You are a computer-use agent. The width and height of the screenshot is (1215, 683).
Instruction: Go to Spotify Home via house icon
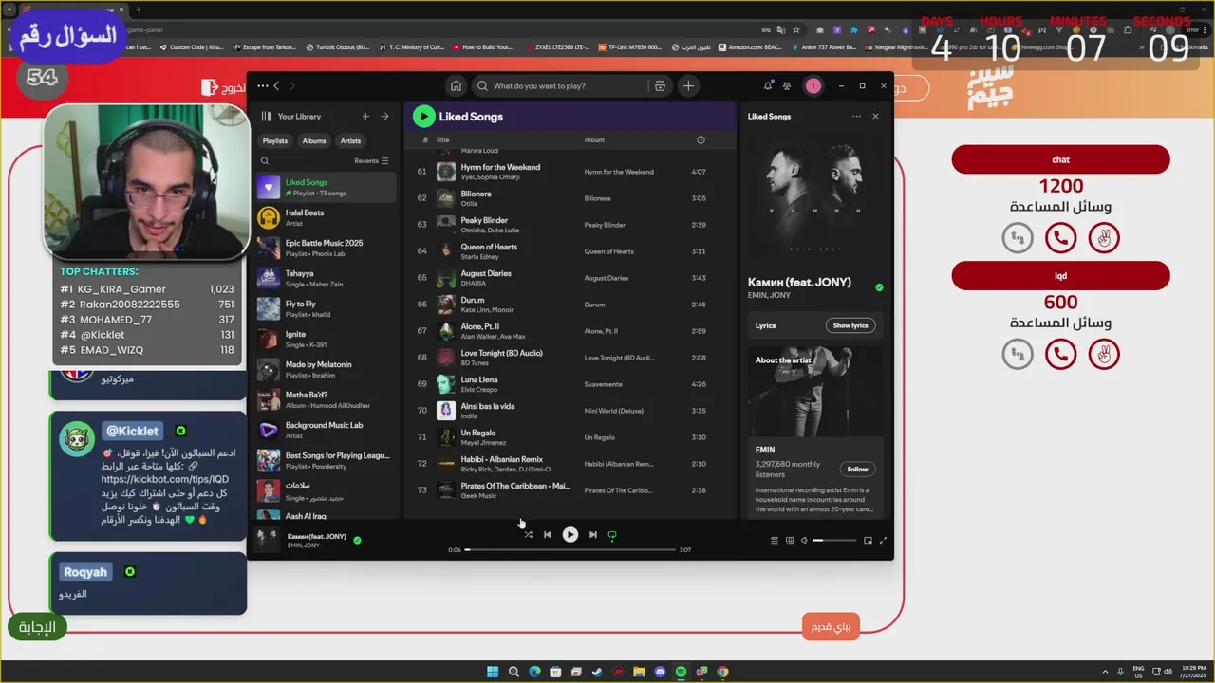click(456, 86)
